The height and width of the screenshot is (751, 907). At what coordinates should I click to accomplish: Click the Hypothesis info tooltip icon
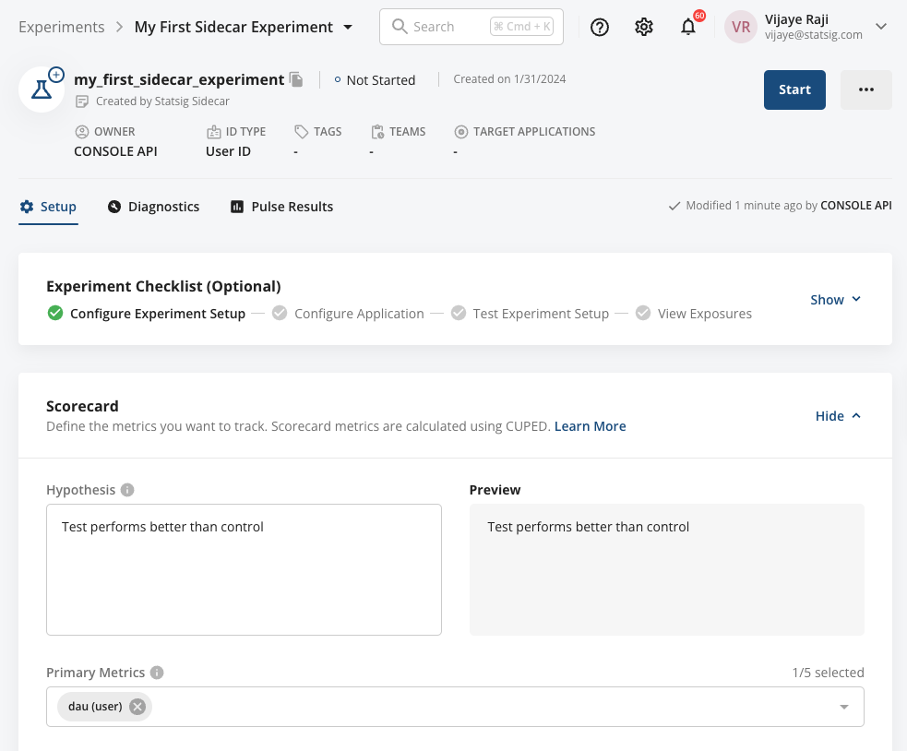click(x=127, y=490)
